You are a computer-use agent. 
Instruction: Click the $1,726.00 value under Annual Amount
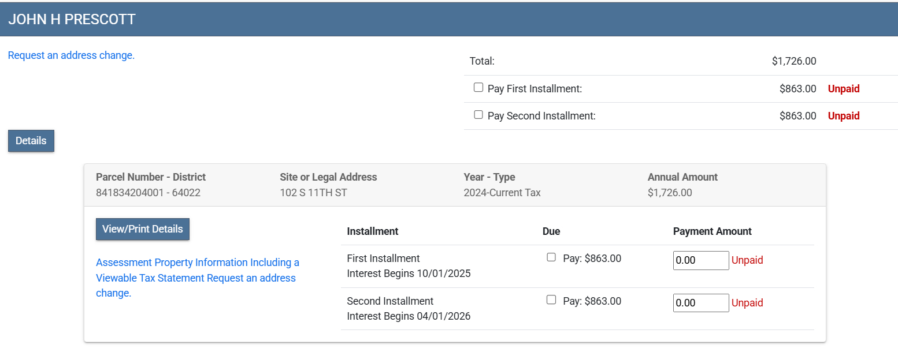pyautogui.click(x=669, y=193)
